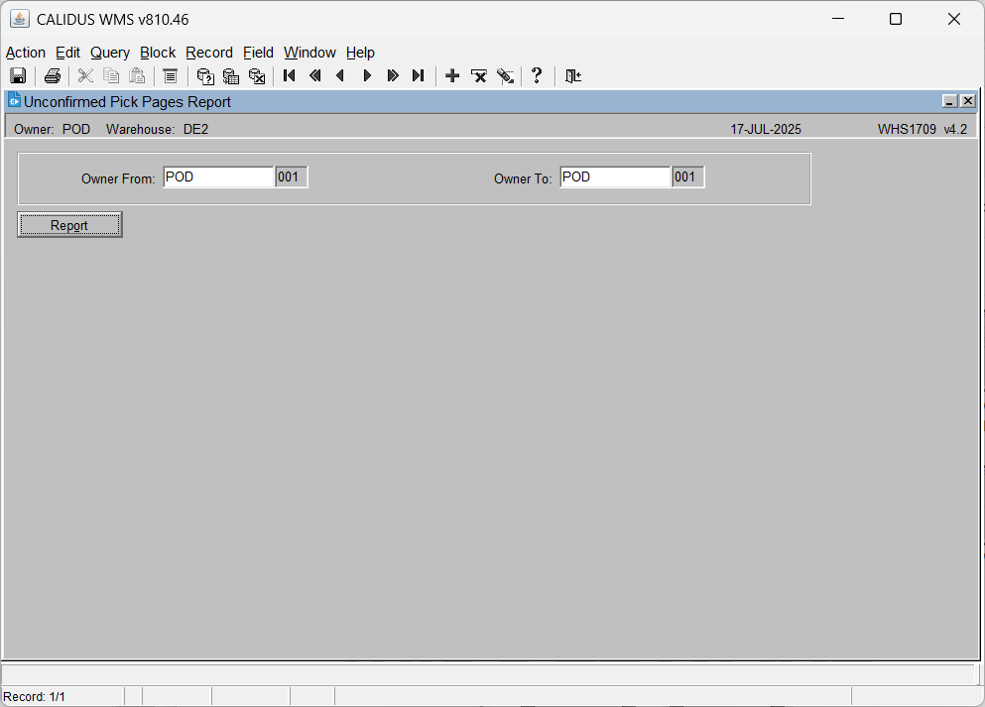Screen dimensions: 985x707
Task: Open the Block menu
Action: coord(158,53)
